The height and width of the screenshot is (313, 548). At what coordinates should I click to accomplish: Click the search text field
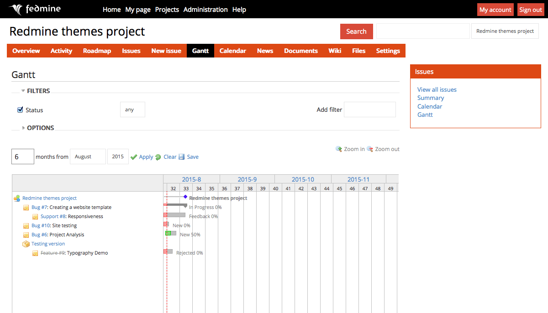click(x=423, y=31)
